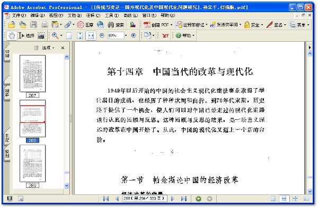The width and height of the screenshot is (318, 208).
Task: Click the folder-with-globe open web page icon
Action: (22, 25)
